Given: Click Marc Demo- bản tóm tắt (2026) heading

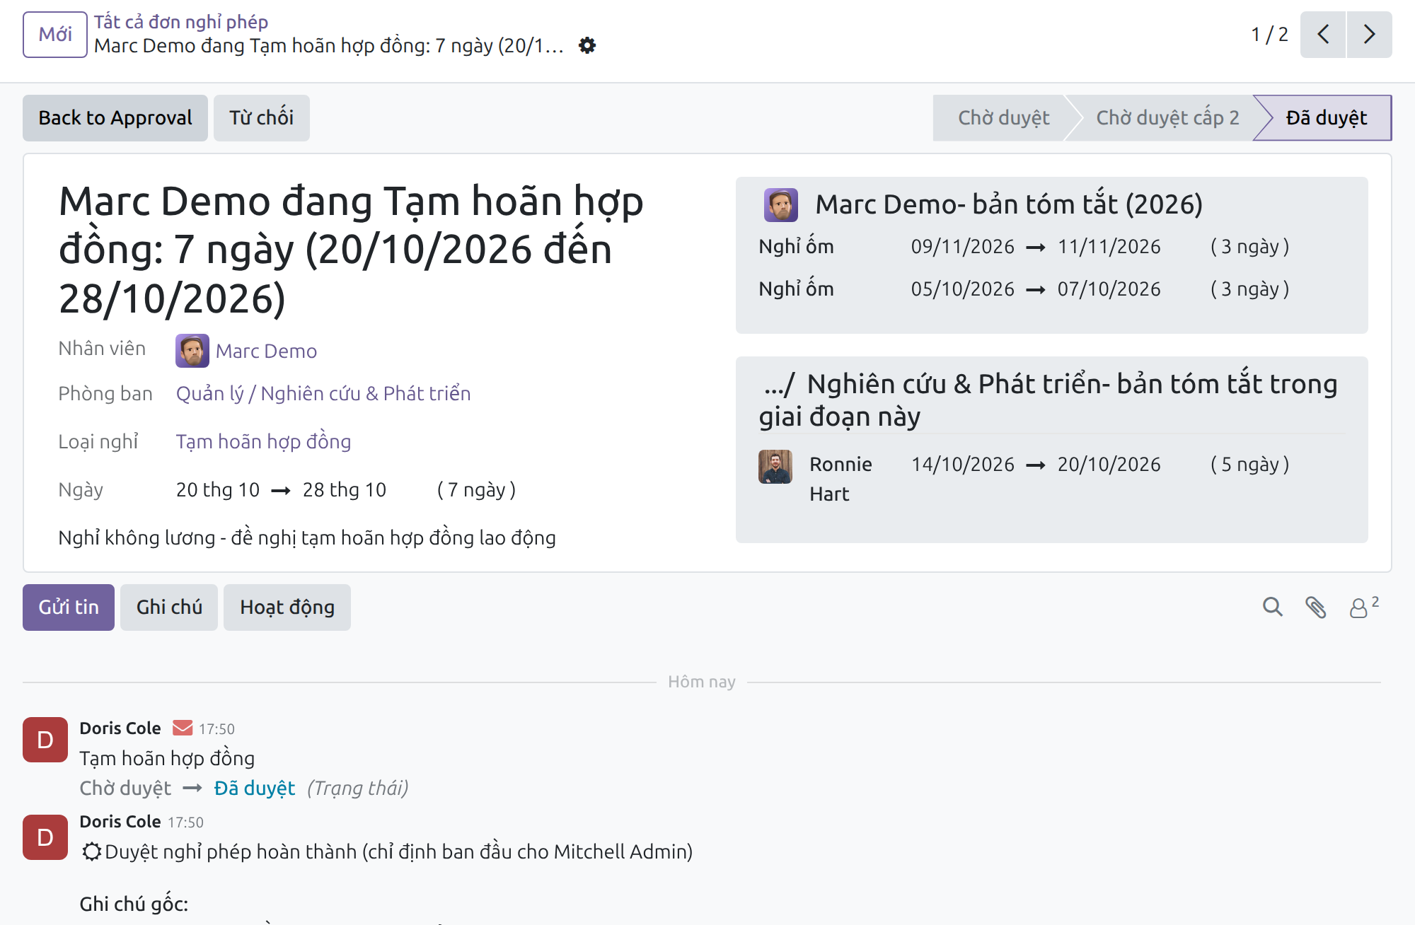Looking at the screenshot, I should (x=1009, y=205).
